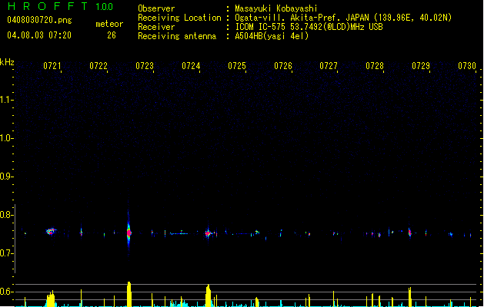Click the yellow power peak after 0724
This screenshot has width=484, height=307.
coord(209,295)
